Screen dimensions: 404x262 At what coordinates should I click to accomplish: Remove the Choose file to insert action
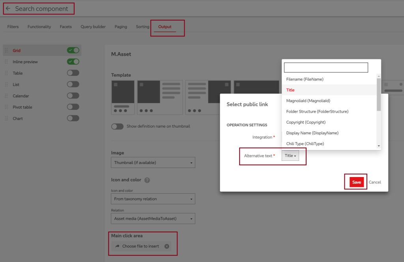[x=166, y=246]
